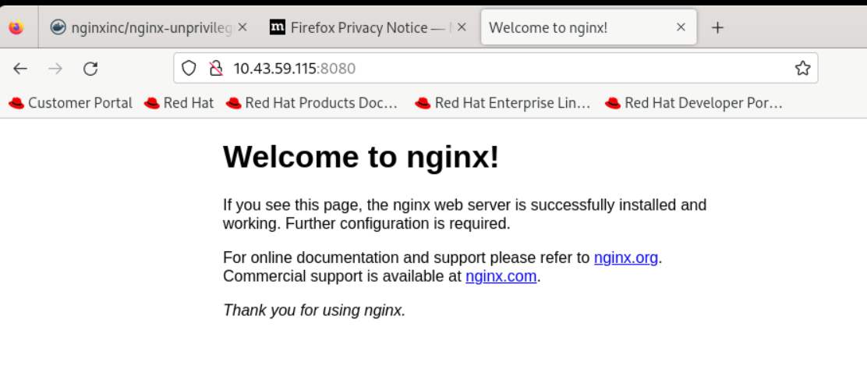This screenshot has width=867, height=380.
Task: Open the tracking protection shield icon
Action: click(189, 69)
